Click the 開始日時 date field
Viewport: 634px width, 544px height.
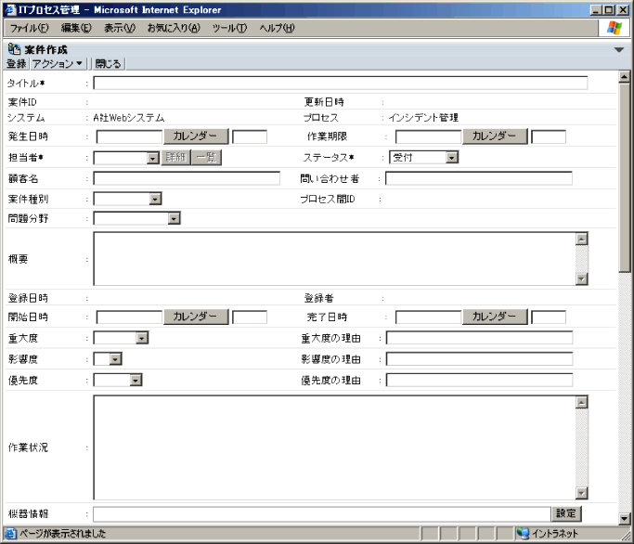click(129, 317)
